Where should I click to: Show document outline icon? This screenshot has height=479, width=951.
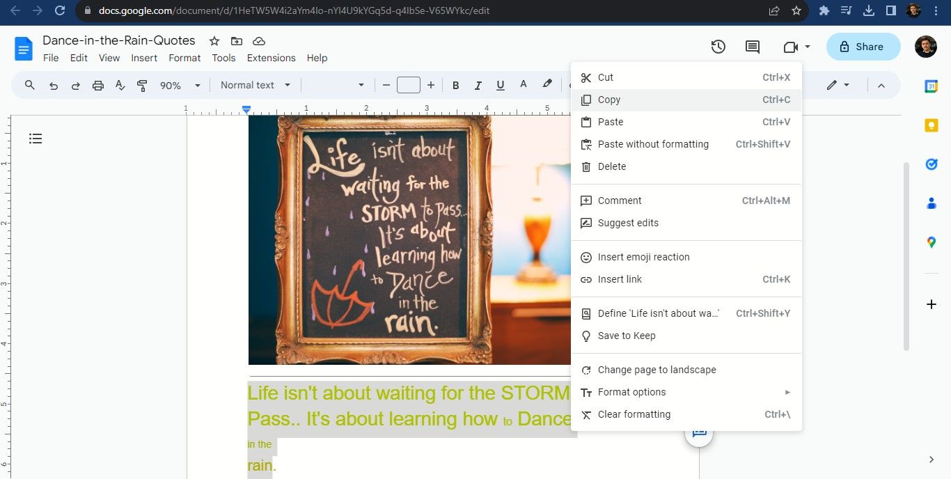coord(36,139)
